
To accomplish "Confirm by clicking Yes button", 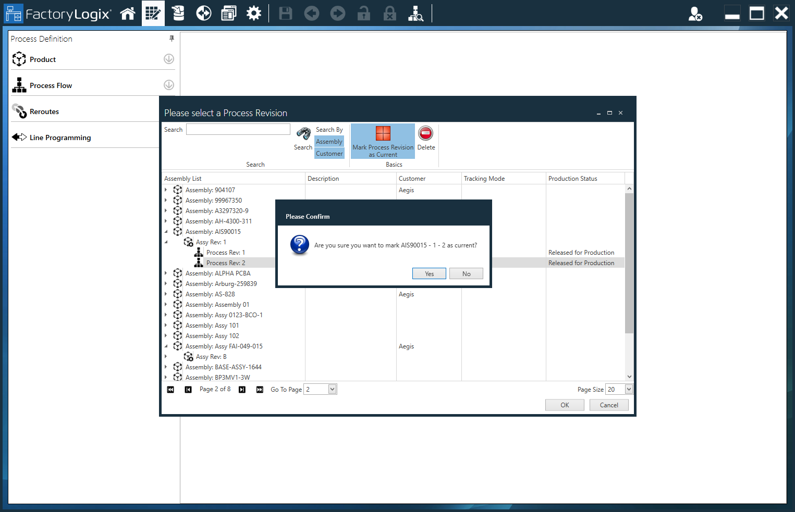I will pos(429,273).
